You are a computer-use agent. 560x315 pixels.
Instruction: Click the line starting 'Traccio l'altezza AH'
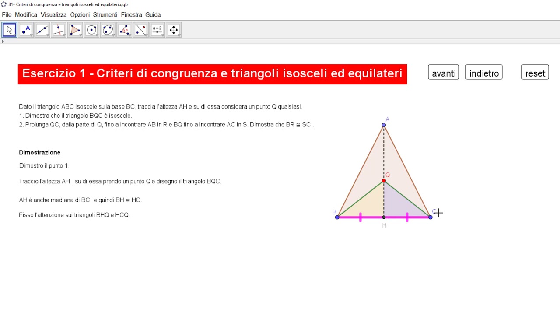(x=120, y=181)
